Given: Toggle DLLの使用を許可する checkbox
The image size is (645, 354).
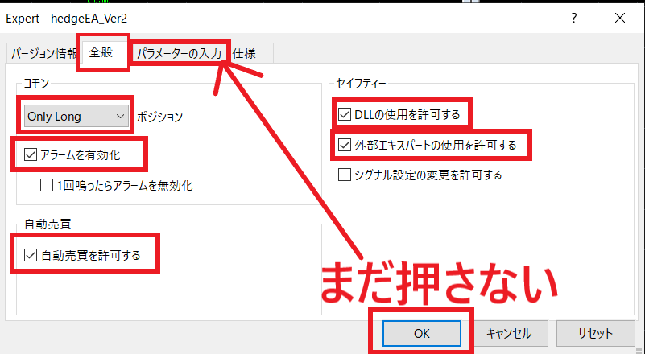Looking at the screenshot, I should (344, 114).
